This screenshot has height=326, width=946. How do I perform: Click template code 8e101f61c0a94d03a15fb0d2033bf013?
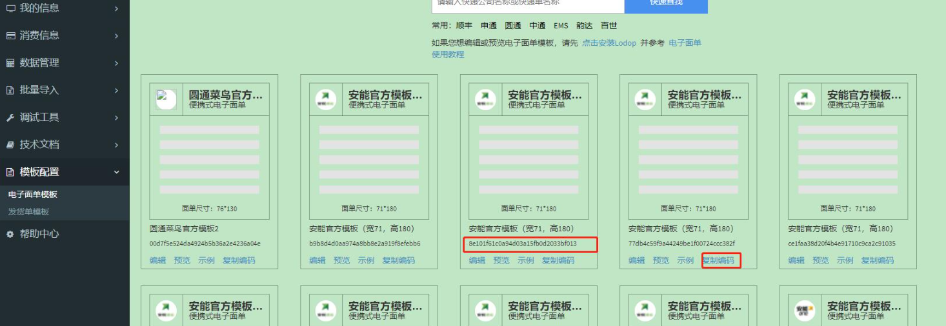(x=523, y=244)
